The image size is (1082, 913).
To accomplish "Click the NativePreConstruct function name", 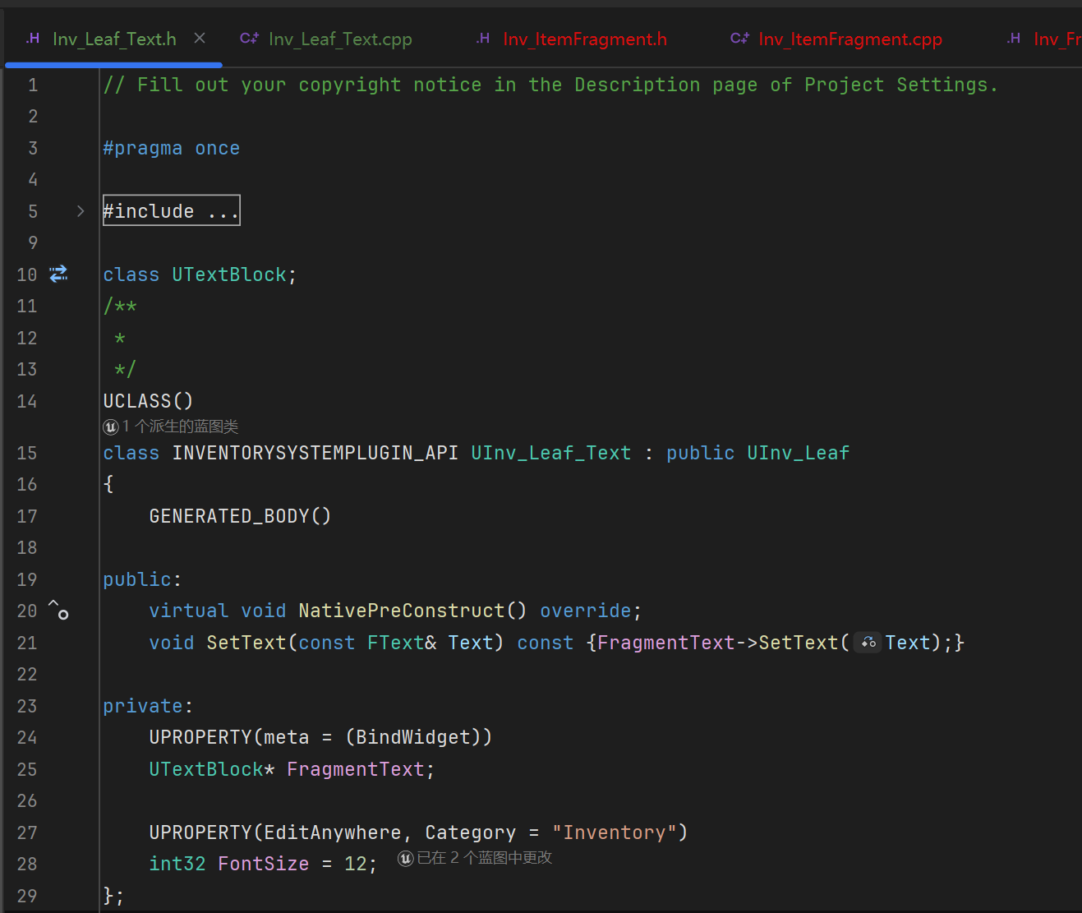I will coord(402,611).
